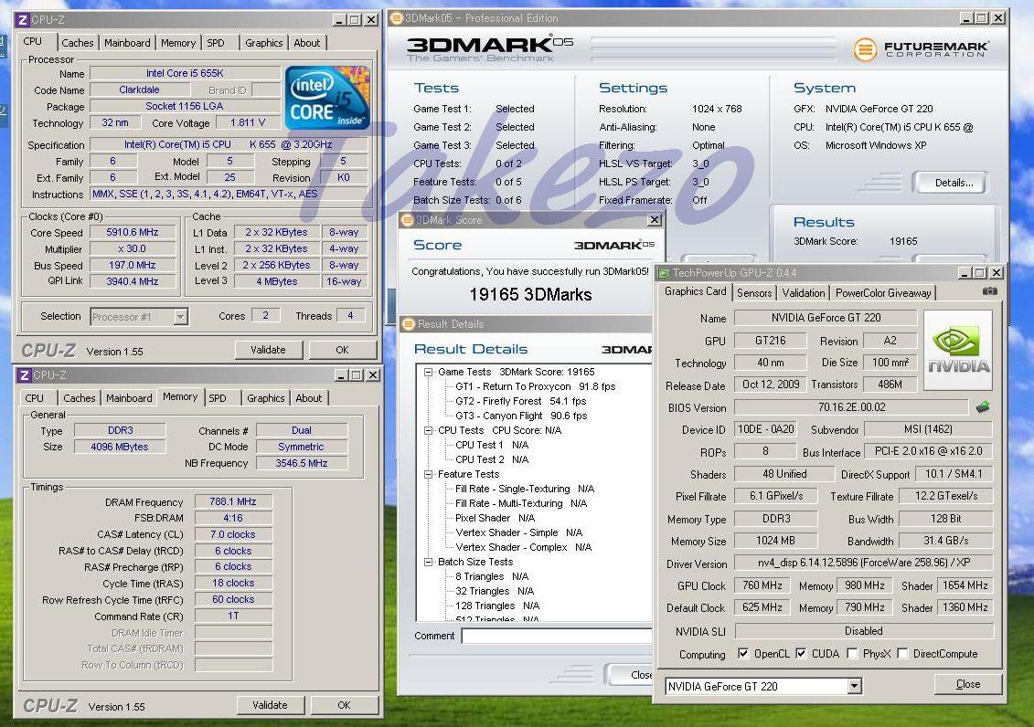Click the 3DMark Score dialog icon
The height and width of the screenshot is (727, 1034).
(x=408, y=220)
